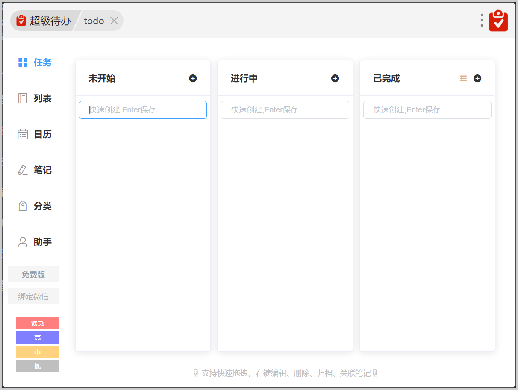Select the red 紧急 priority swatch
Viewport: 518px width, 390px height.
pyautogui.click(x=38, y=323)
